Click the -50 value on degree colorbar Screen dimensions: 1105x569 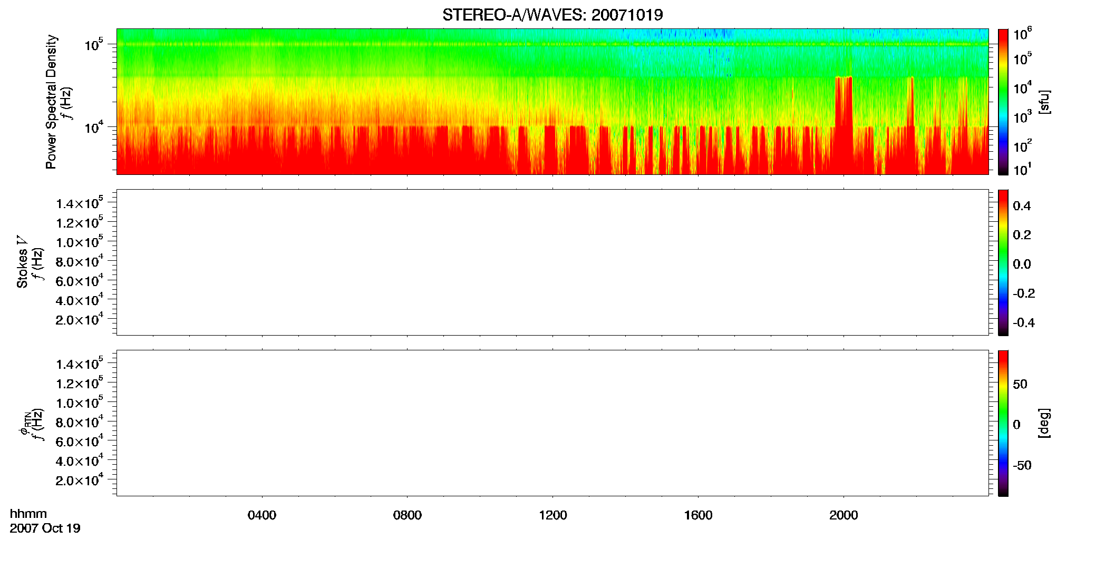1022,466
